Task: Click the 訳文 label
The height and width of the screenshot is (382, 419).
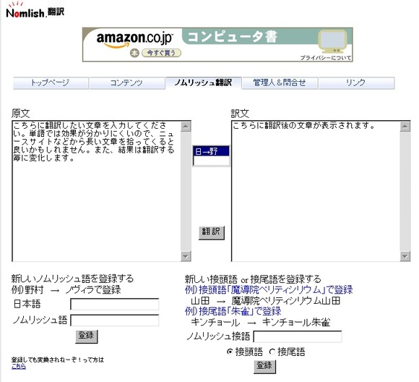Action: click(x=240, y=114)
